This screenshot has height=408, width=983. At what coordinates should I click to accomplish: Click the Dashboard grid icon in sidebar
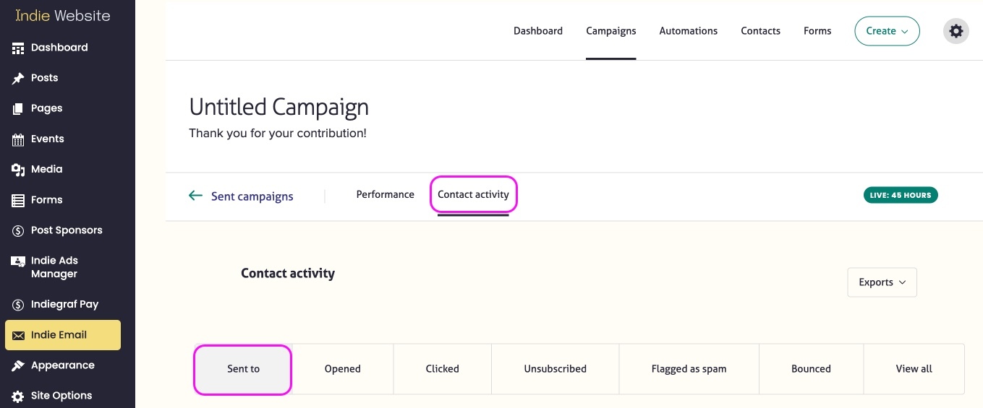[18, 48]
